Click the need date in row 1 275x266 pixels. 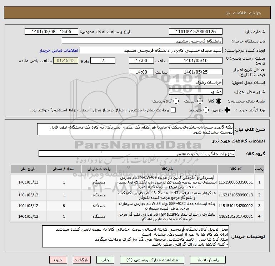pos(28,182)
